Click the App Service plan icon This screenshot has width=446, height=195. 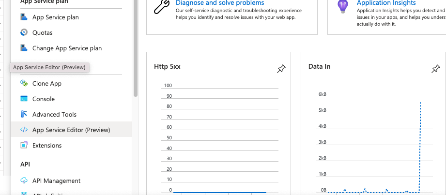(x=24, y=17)
